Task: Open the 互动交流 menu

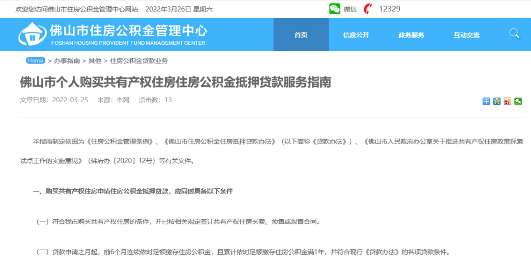Action: coord(467,35)
